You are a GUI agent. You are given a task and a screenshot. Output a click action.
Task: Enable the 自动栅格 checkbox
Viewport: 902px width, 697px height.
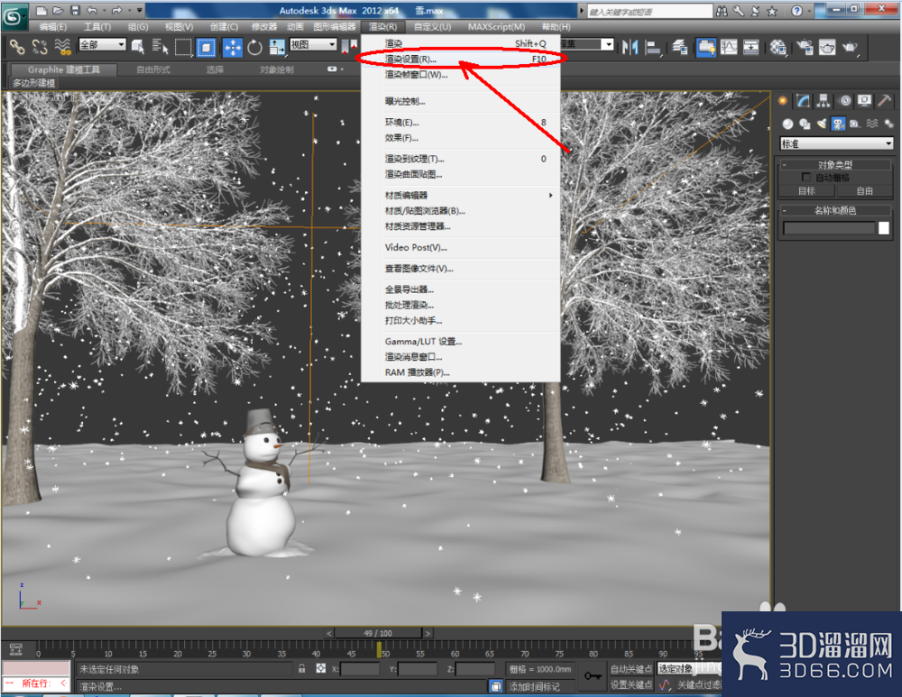(805, 177)
